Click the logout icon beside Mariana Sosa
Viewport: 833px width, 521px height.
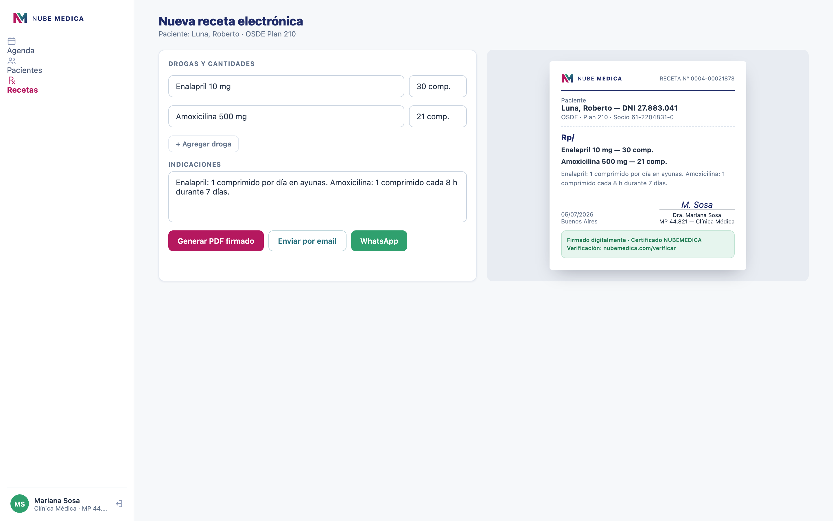pyautogui.click(x=119, y=504)
